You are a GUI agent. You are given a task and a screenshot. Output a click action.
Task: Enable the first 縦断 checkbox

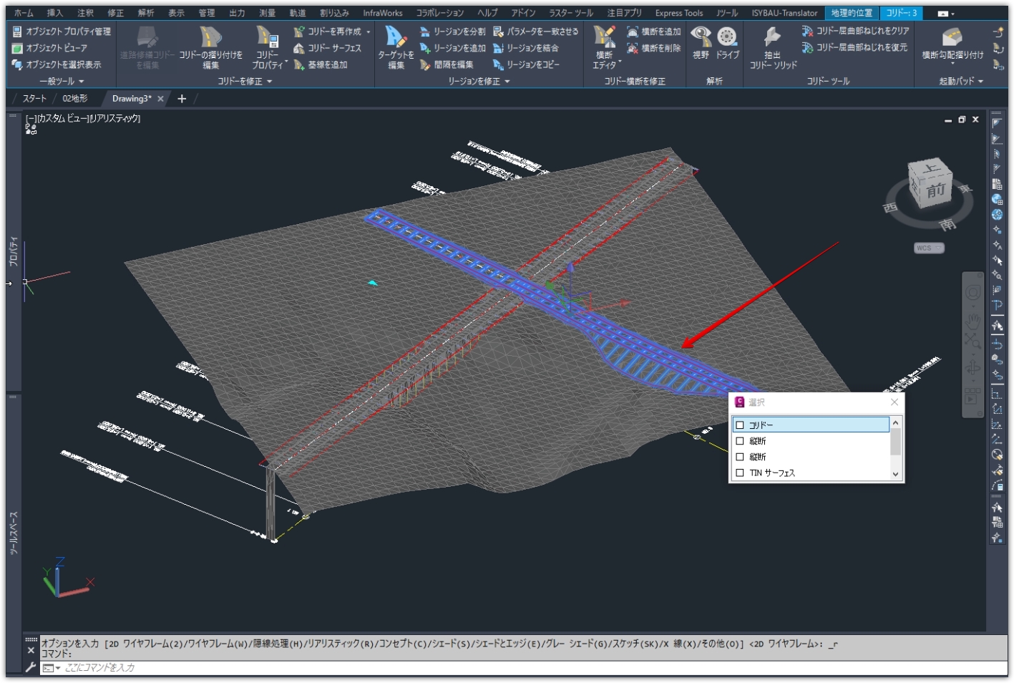pos(739,441)
